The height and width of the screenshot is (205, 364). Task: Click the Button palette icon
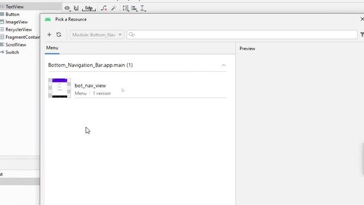pos(2,14)
